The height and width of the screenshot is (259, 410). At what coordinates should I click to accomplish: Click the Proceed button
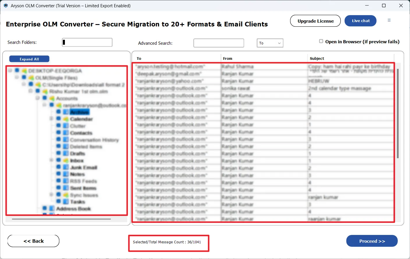pyautogui.click(x=372, y=241)
